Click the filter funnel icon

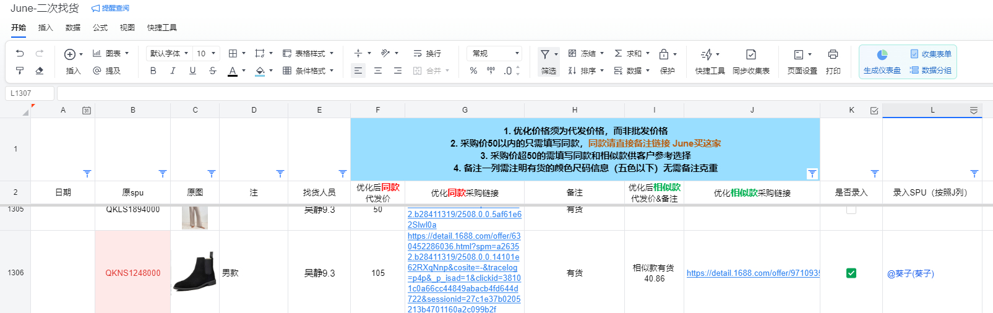tap(545, 54)
